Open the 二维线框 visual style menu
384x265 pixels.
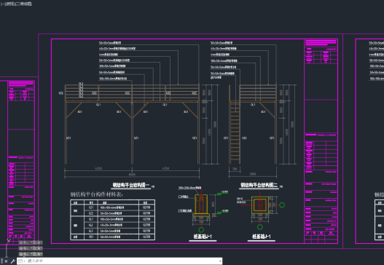pos(24,4)
